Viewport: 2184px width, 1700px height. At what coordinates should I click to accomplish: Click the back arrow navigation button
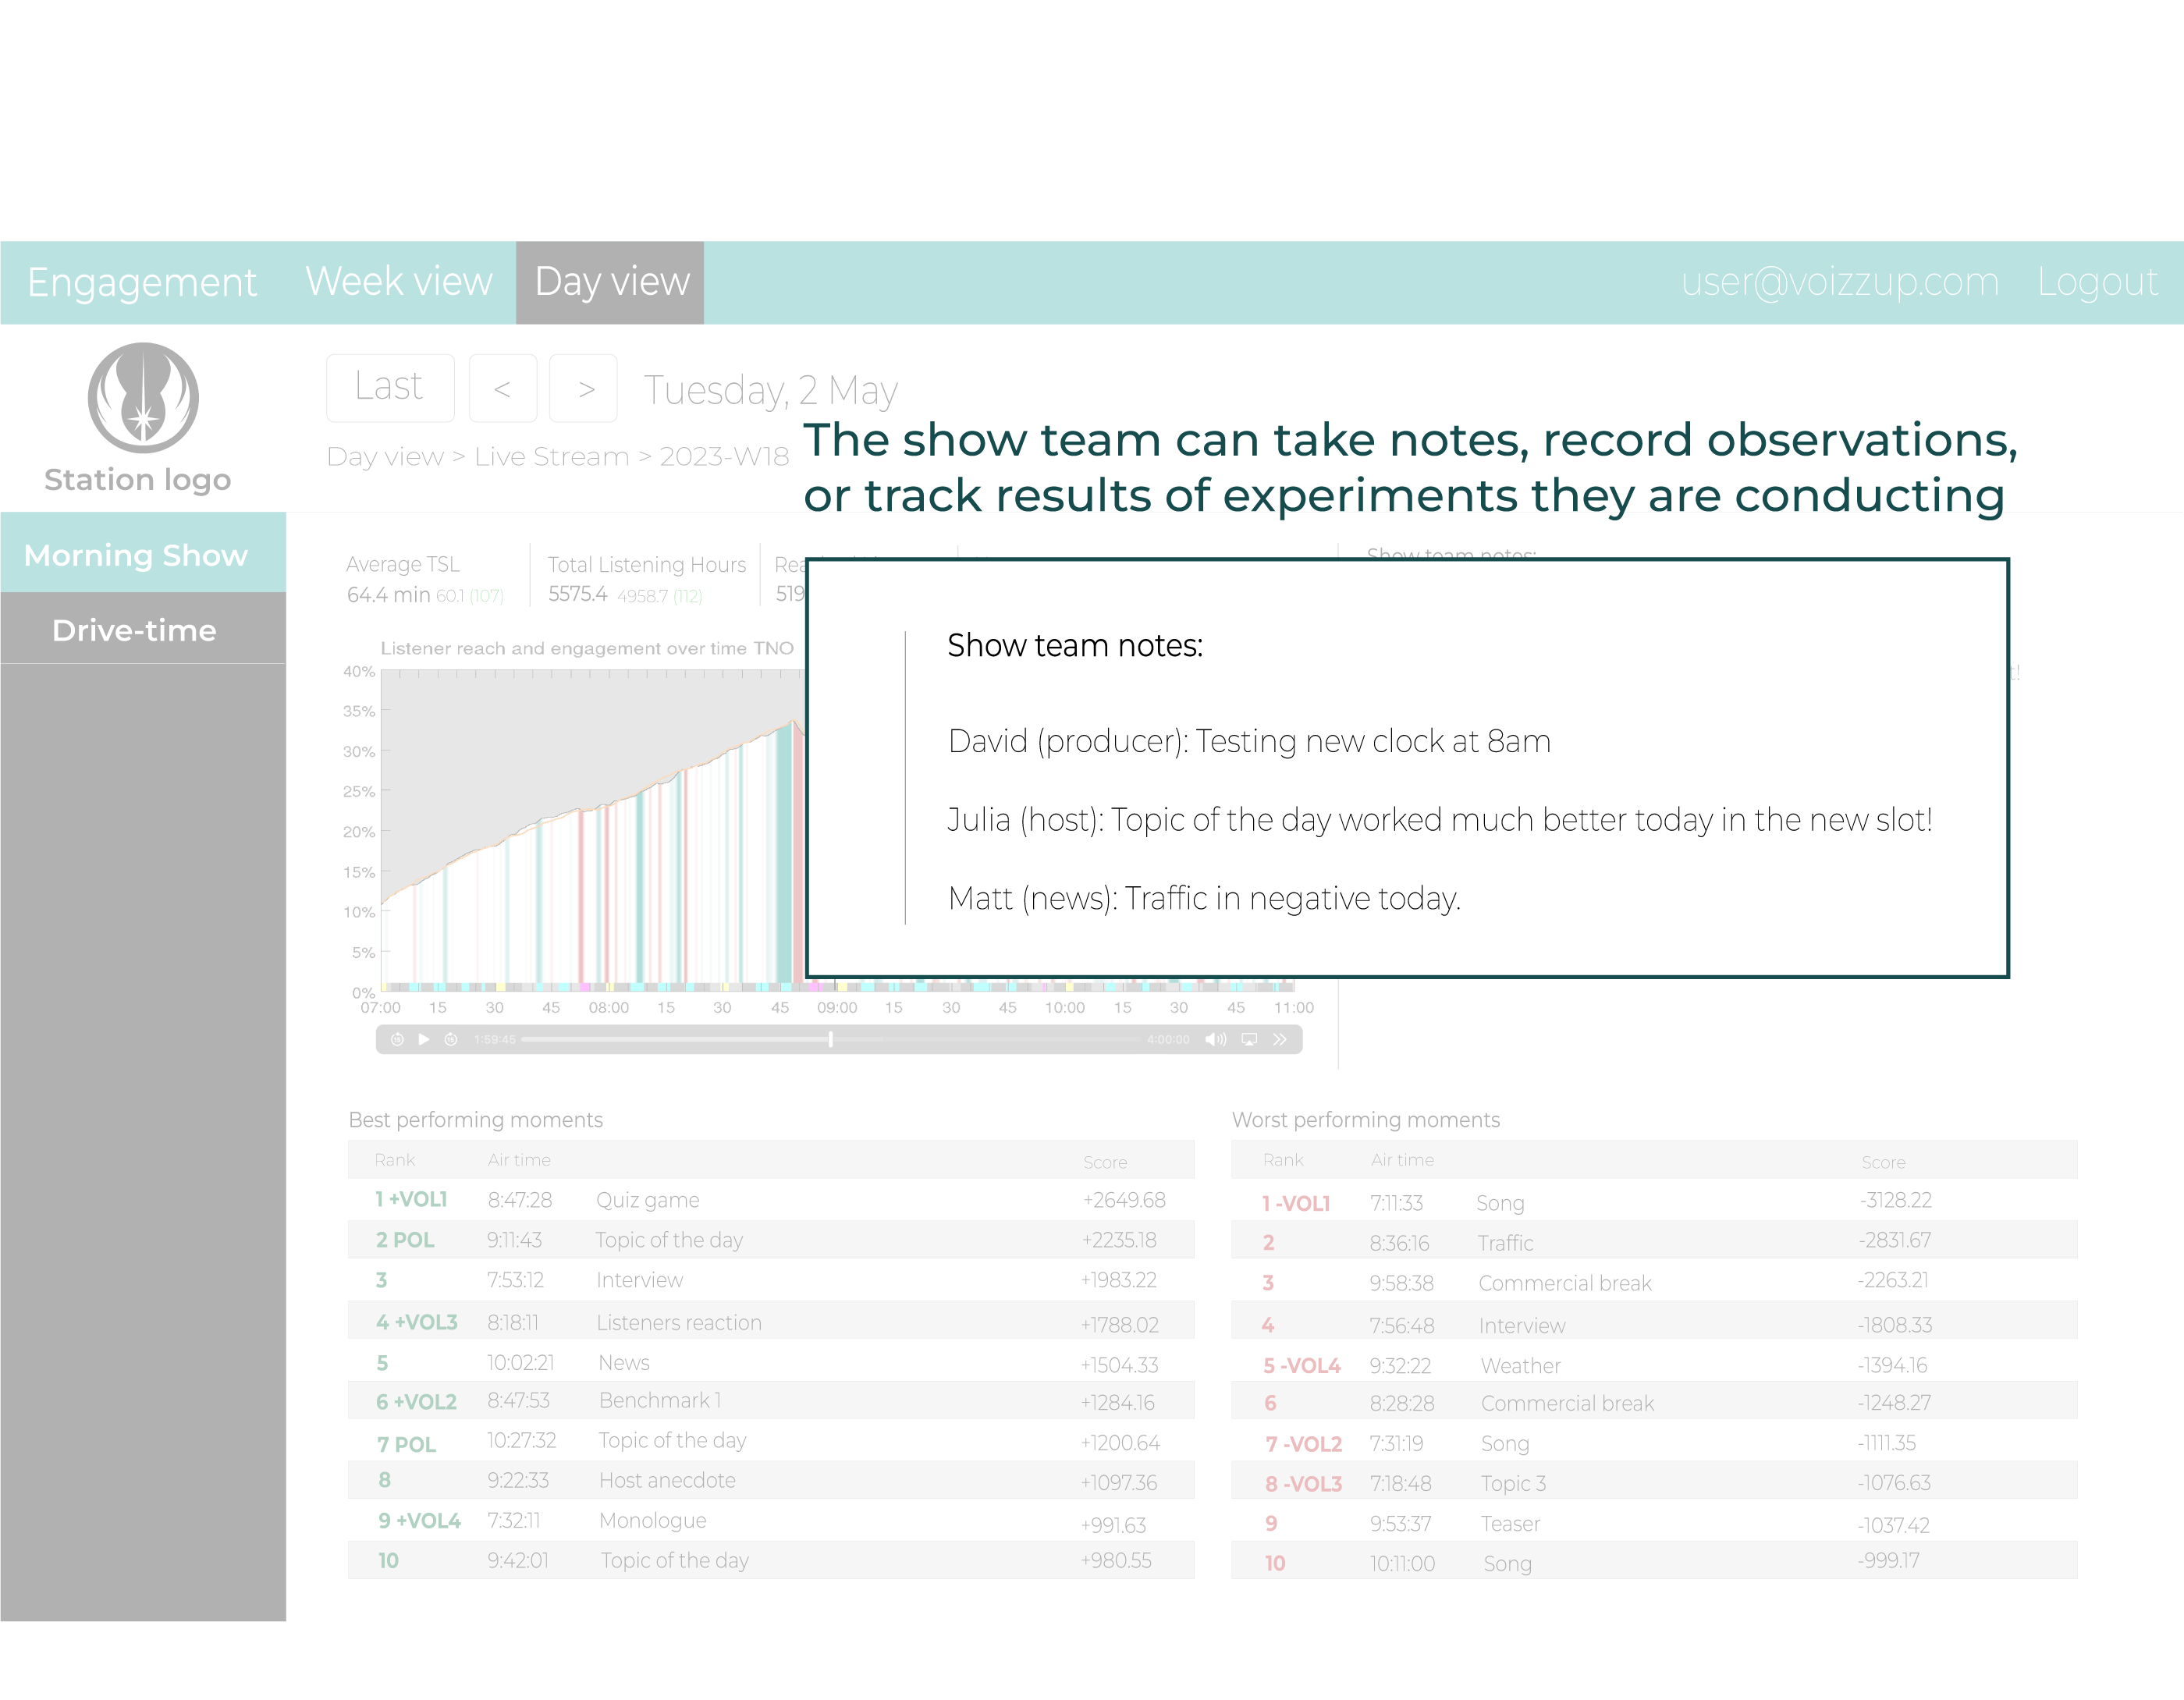click(503, 386)
